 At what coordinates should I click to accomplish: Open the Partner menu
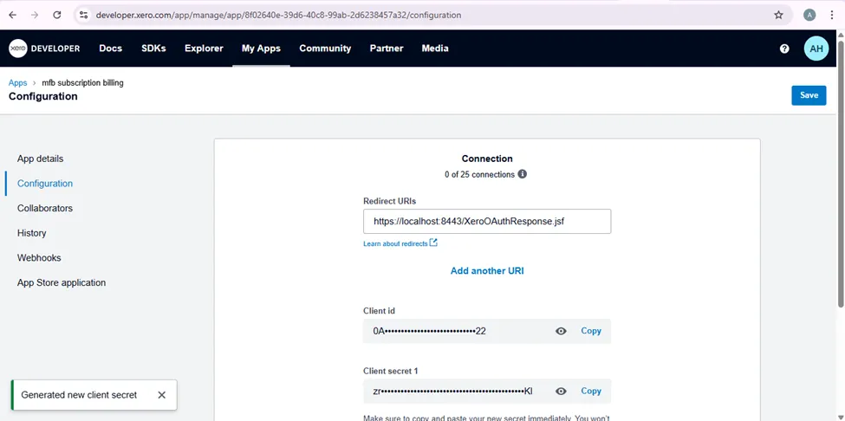point(387,49)
